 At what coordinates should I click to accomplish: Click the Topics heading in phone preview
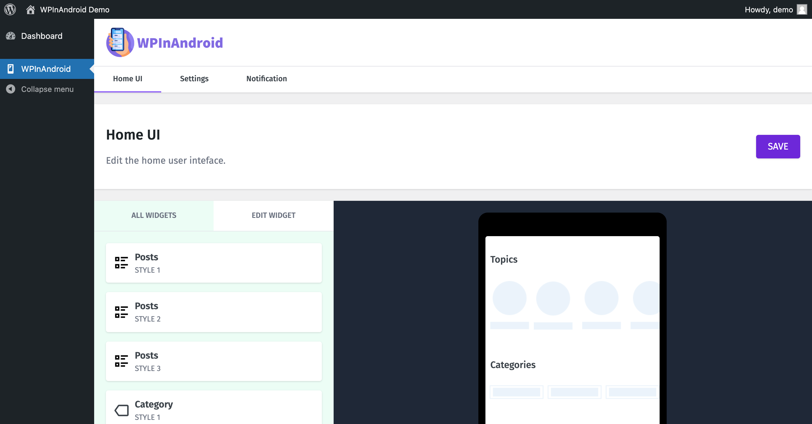(x=504, y=259)
